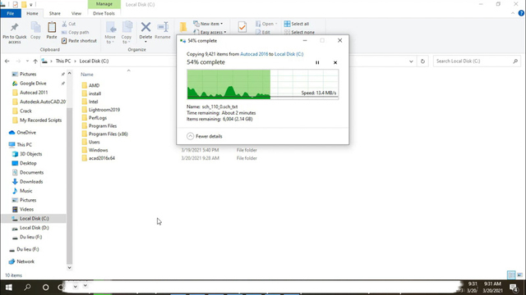Click the Select none option
The image size is (526, 295).
299,32
